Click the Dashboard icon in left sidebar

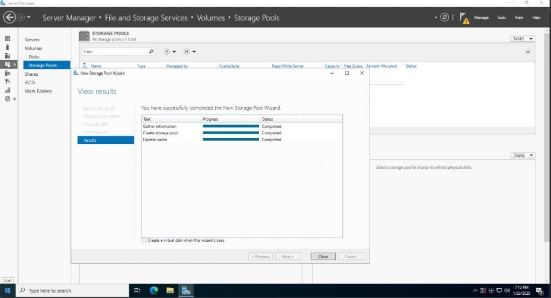tap(8, 39)
